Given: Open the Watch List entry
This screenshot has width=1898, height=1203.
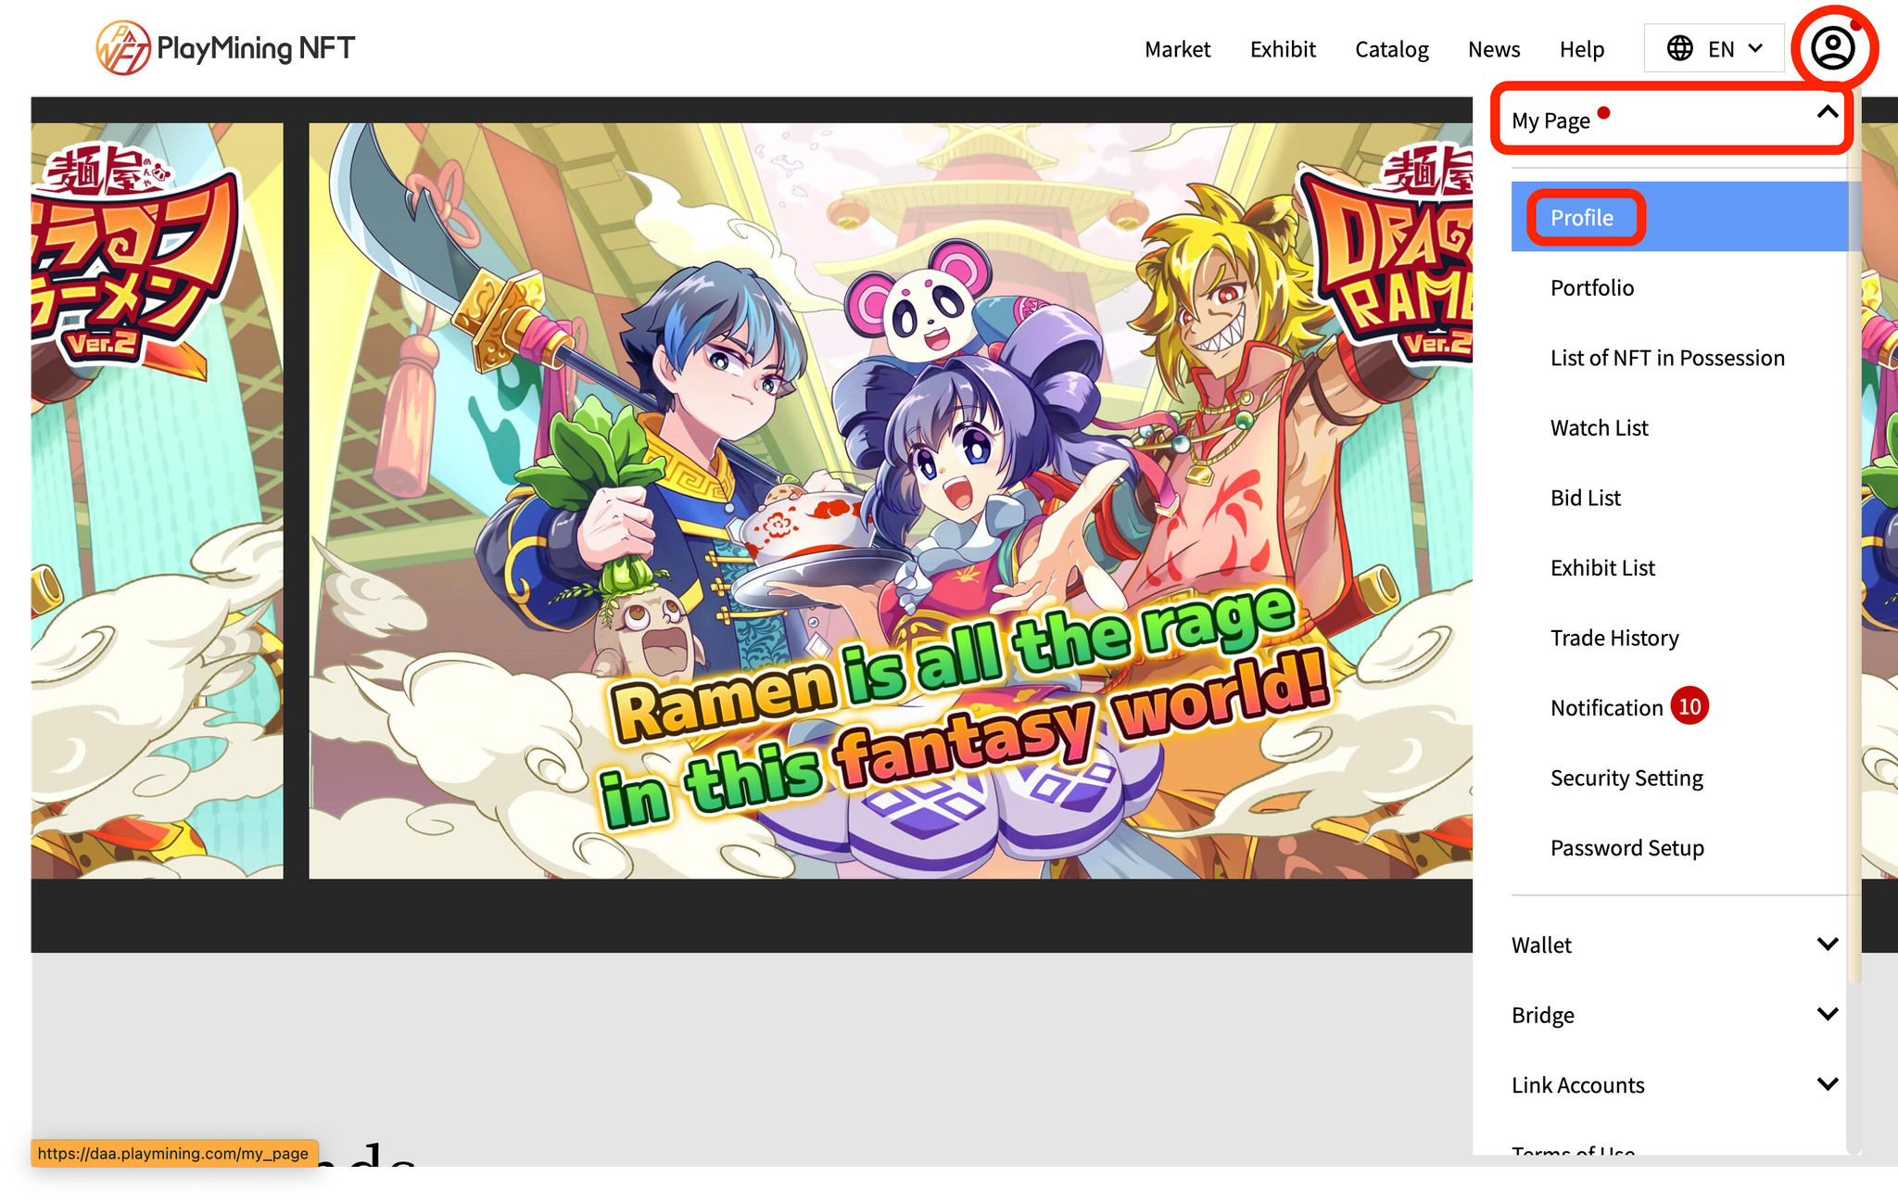Looking at the screenshot, I should 1599,427.
